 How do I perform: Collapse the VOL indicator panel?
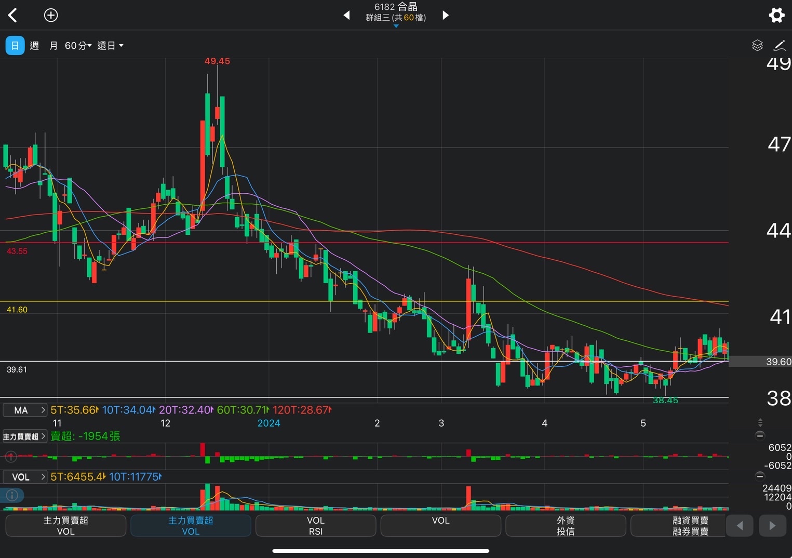pos(760,476)
